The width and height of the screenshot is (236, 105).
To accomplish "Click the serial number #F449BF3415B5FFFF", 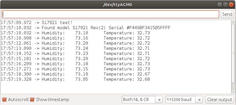I will [149, 28].
